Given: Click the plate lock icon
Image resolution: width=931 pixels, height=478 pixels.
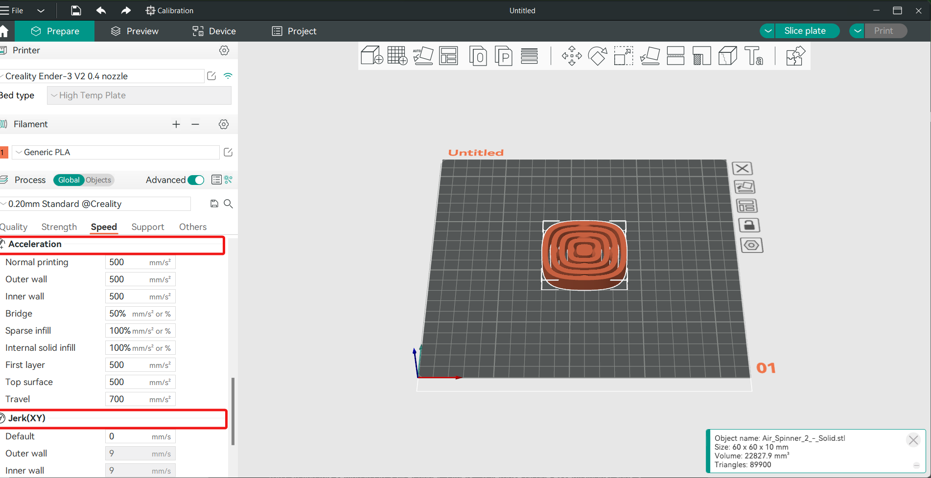Looking at the screenshot, I should pos(748,226).
